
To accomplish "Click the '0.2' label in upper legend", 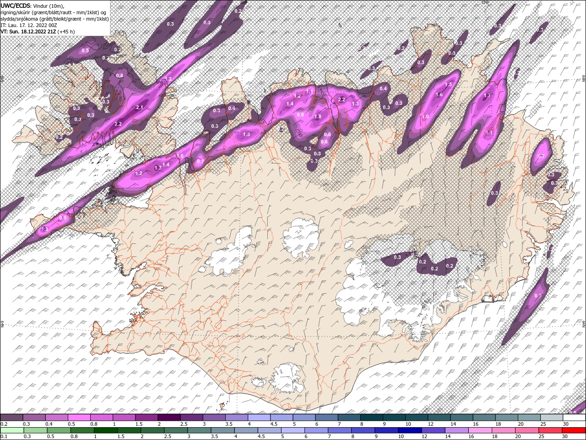I will tap(4, 424).
